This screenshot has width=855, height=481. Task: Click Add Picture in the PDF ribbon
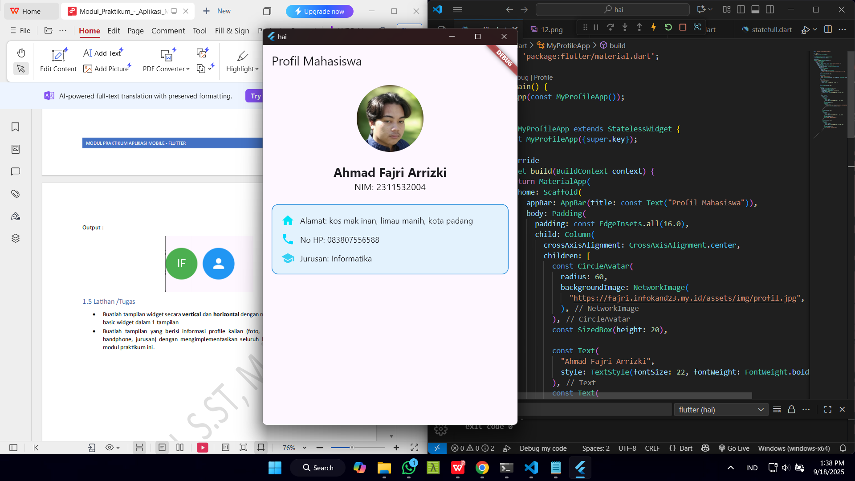[x=107, y=69]
